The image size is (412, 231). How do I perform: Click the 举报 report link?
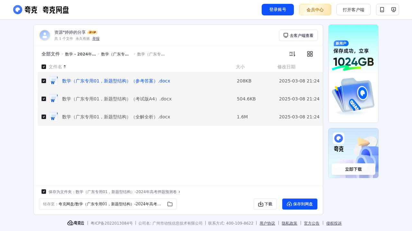tap(96, 38)
